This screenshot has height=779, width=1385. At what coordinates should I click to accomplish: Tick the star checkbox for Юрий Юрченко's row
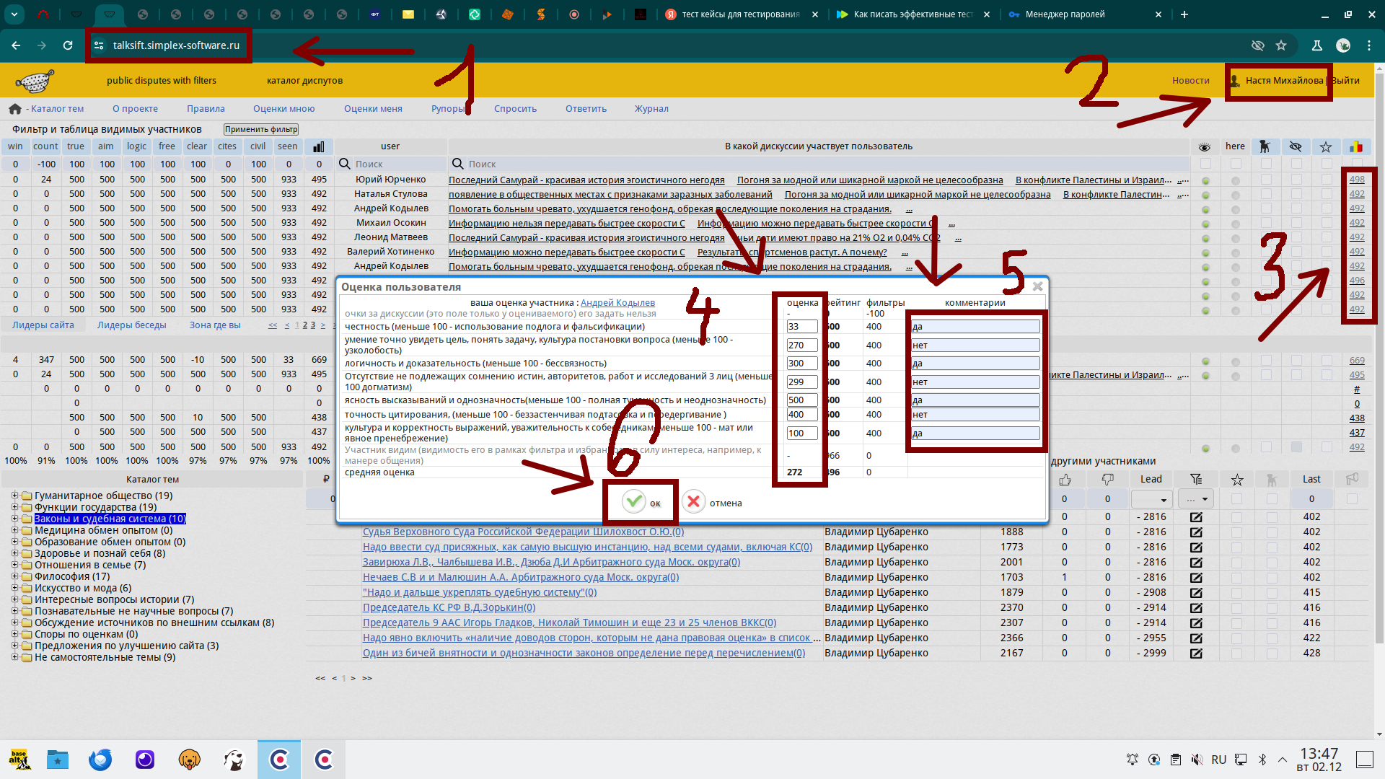point(1326,180)
